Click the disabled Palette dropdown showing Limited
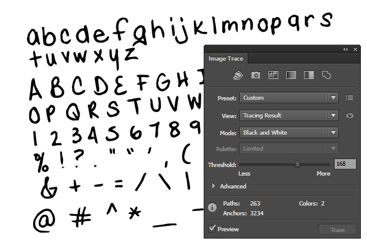 point(289,149)
